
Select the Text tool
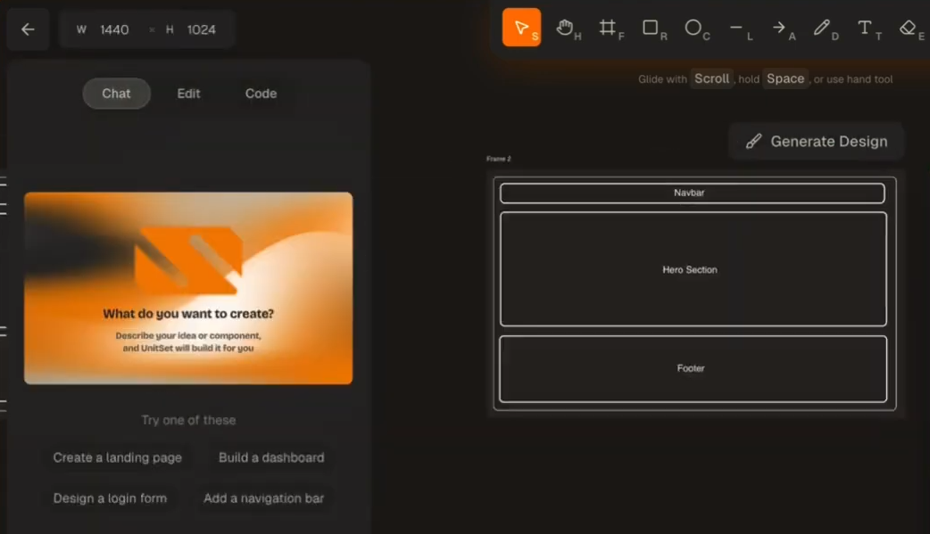point(866,29)
